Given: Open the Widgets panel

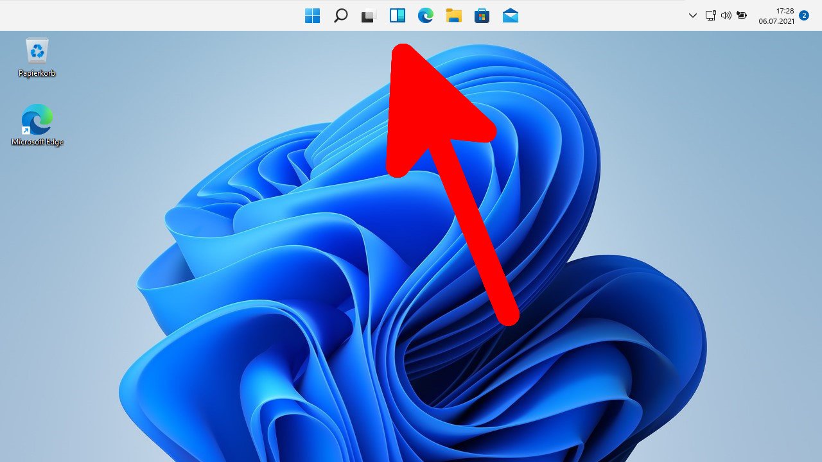Looking at the screenshot, I should point(398,15).
